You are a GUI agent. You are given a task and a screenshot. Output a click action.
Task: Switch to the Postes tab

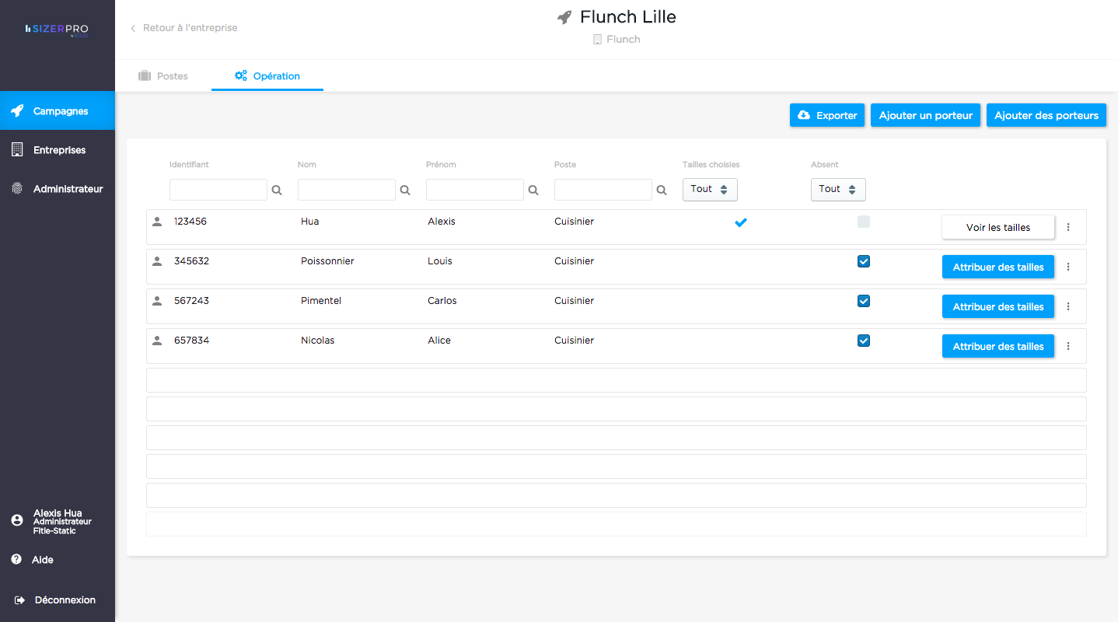[163, 76]
